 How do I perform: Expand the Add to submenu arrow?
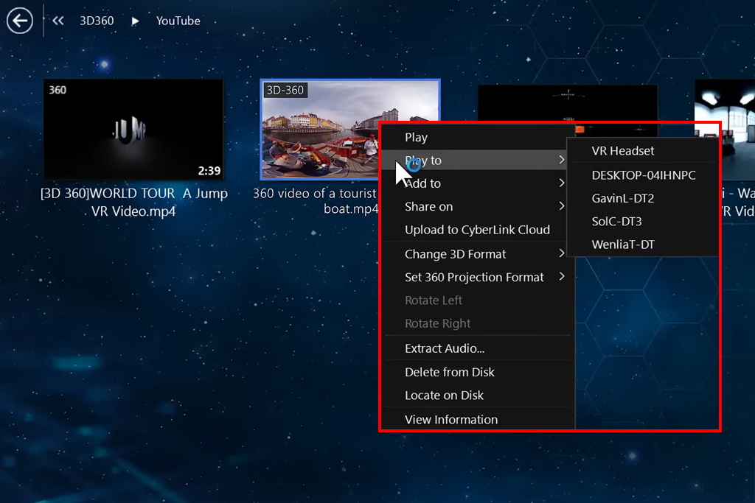[561, 183]
